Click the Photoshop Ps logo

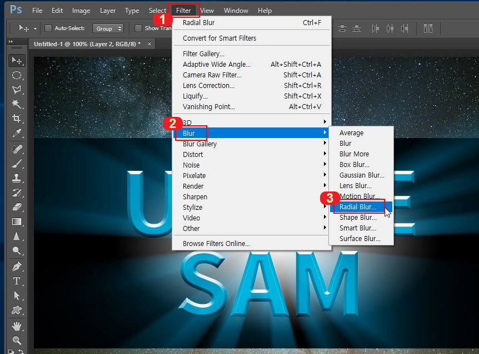[16, 10]
